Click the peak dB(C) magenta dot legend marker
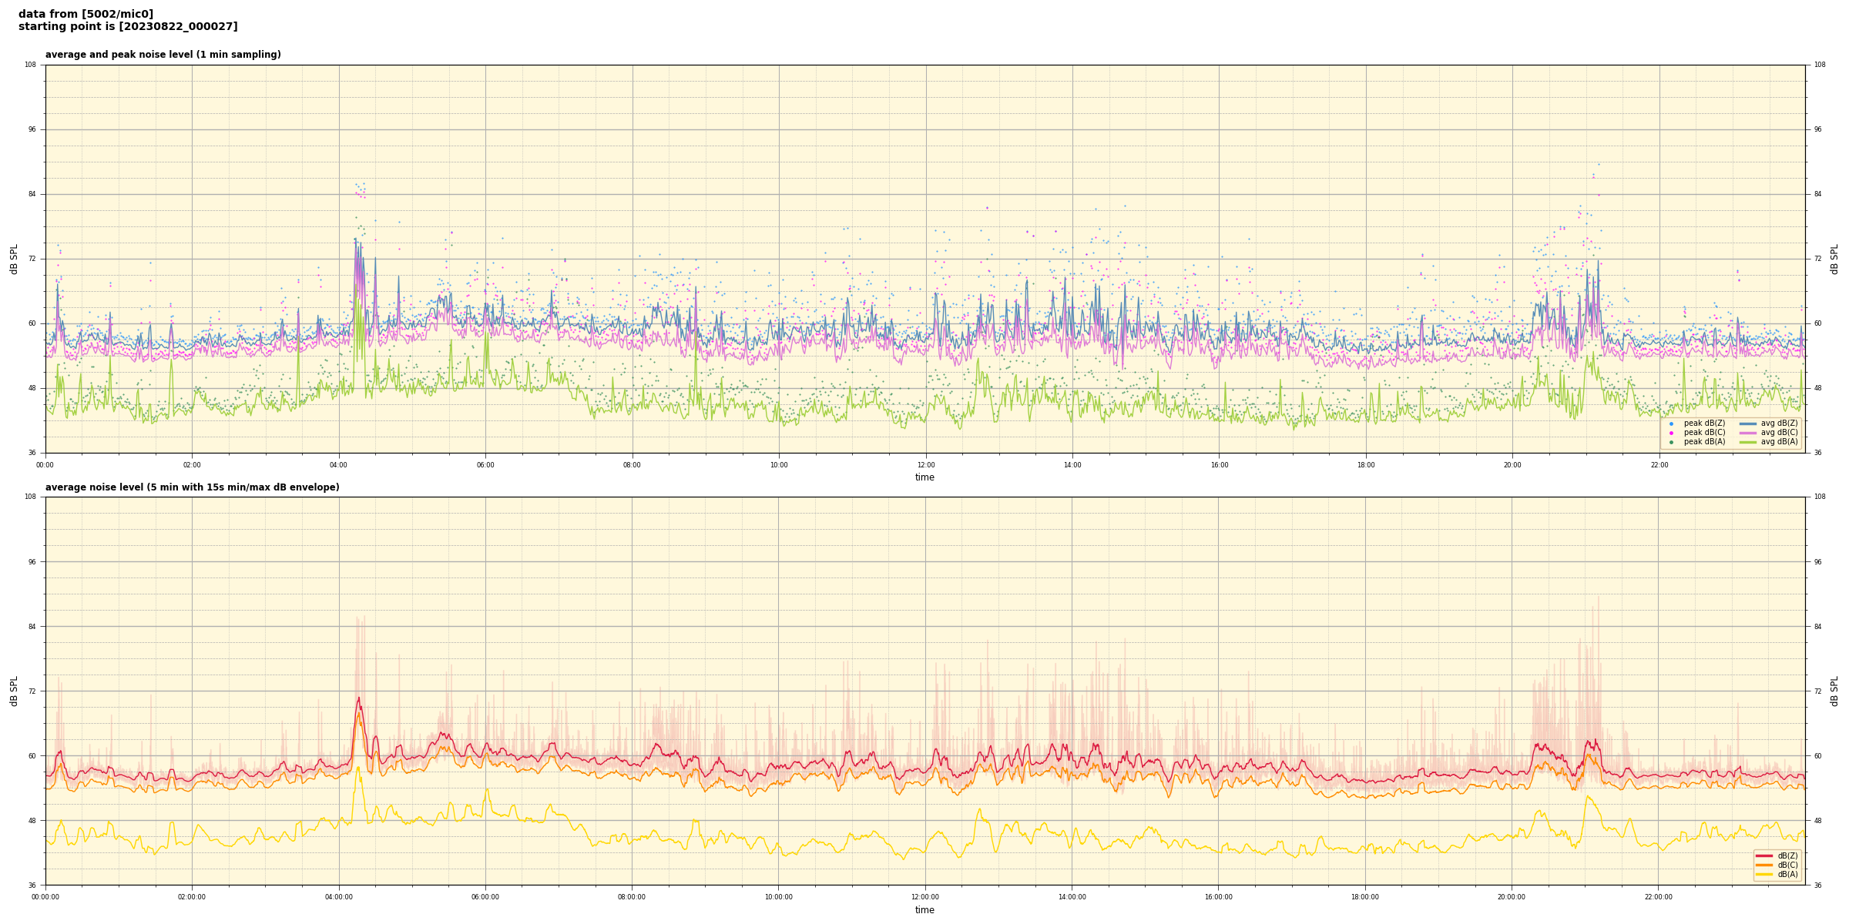Image resolution: width=1849 pixels, height=924 pixels. (1671, 433)
